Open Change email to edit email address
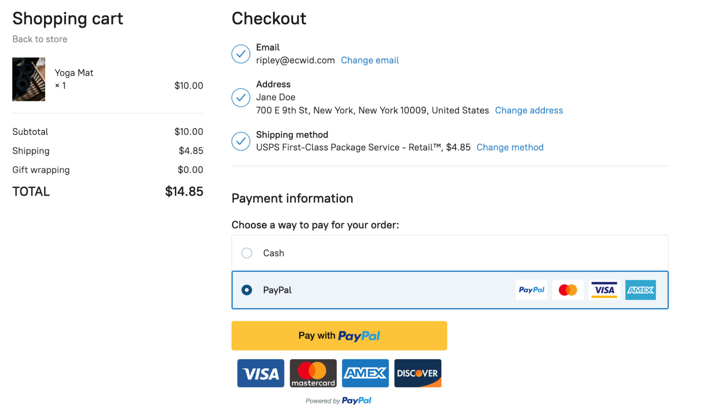This screenshot has height=419, width=718. click(370, 60)
